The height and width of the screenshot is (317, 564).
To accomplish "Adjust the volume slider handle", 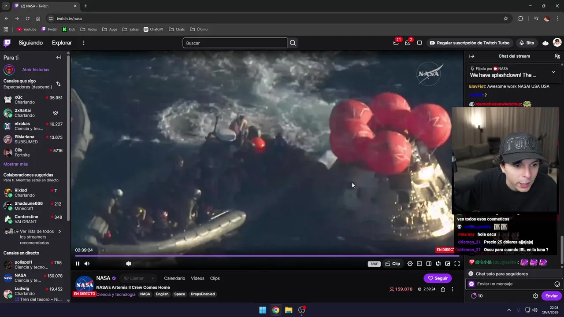I will pos(128,264).
